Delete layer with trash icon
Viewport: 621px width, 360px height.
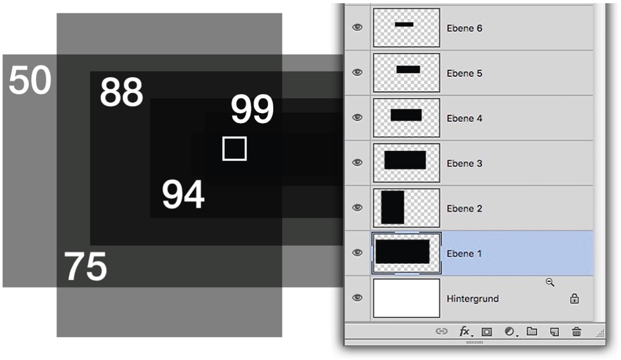coord(576,331)
